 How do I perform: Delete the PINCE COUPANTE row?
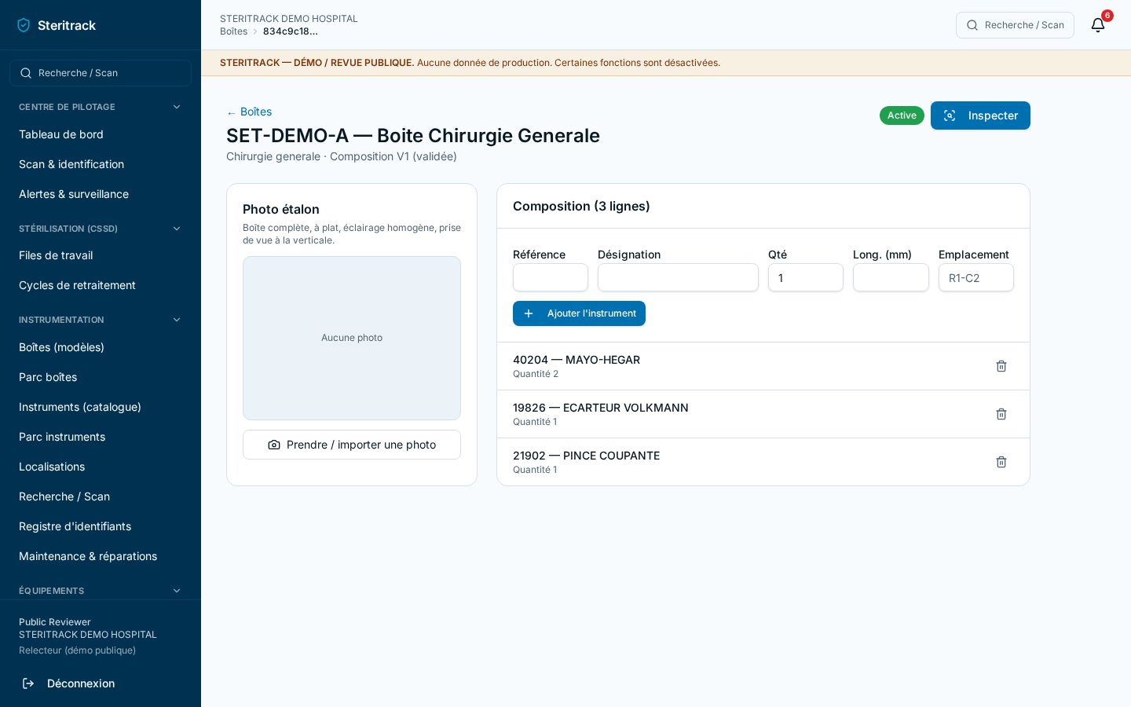pyautogui.click(x=1001, y=462)
